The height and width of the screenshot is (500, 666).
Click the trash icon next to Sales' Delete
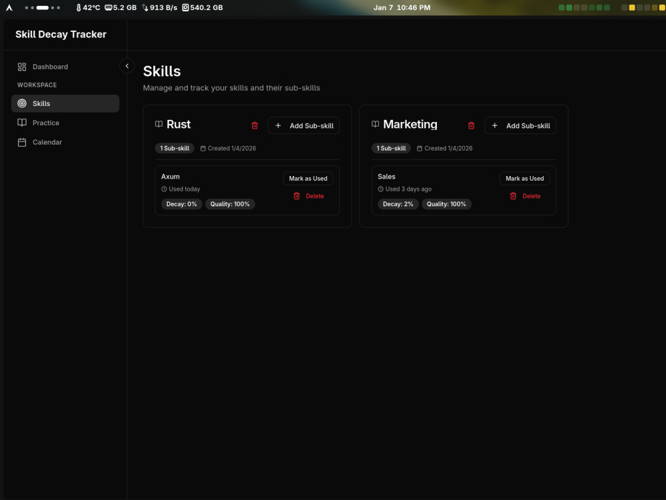pyautogui.click(x=513, y=196)
